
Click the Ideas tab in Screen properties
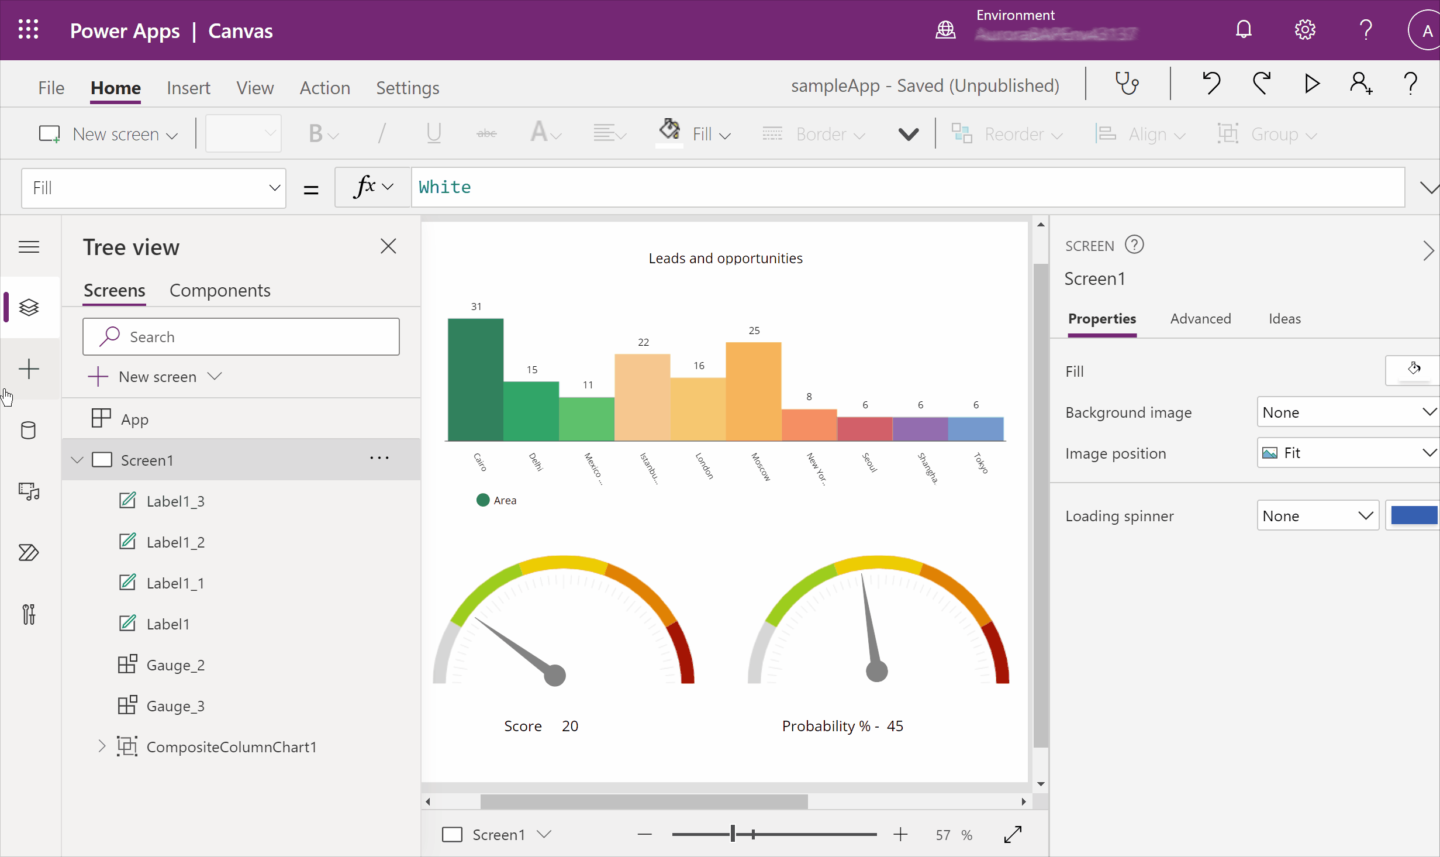(x=1284, y=317)
